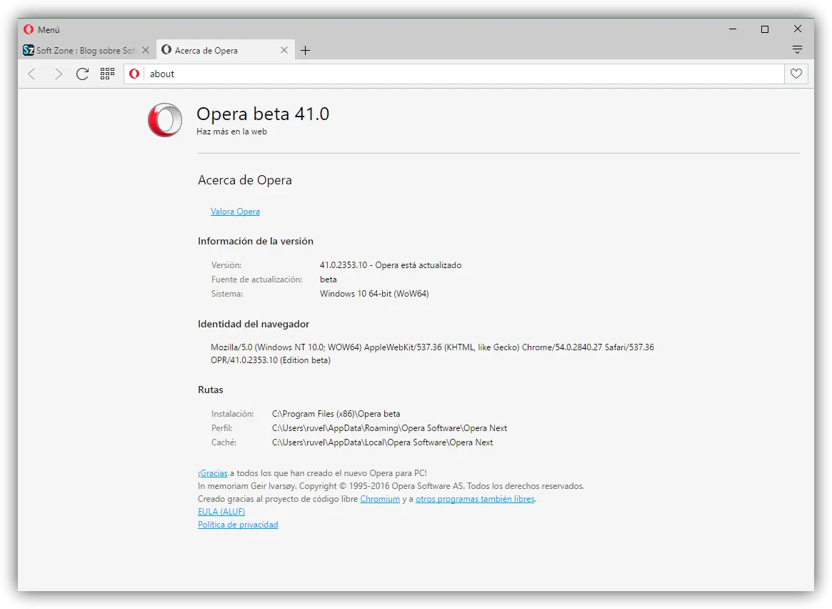Open a new tab with plus button
Viewport: 832px width, 609px height.
coord(305,51)
